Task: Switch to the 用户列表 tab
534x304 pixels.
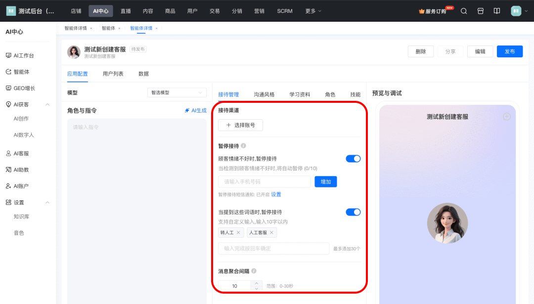Action: (x=113, y=74)
